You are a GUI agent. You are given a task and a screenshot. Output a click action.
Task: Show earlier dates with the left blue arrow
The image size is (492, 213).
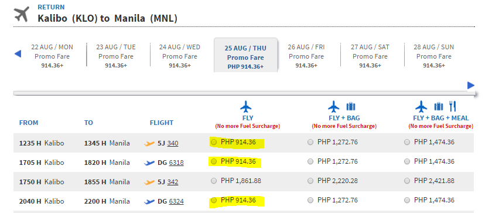[18, 54]
